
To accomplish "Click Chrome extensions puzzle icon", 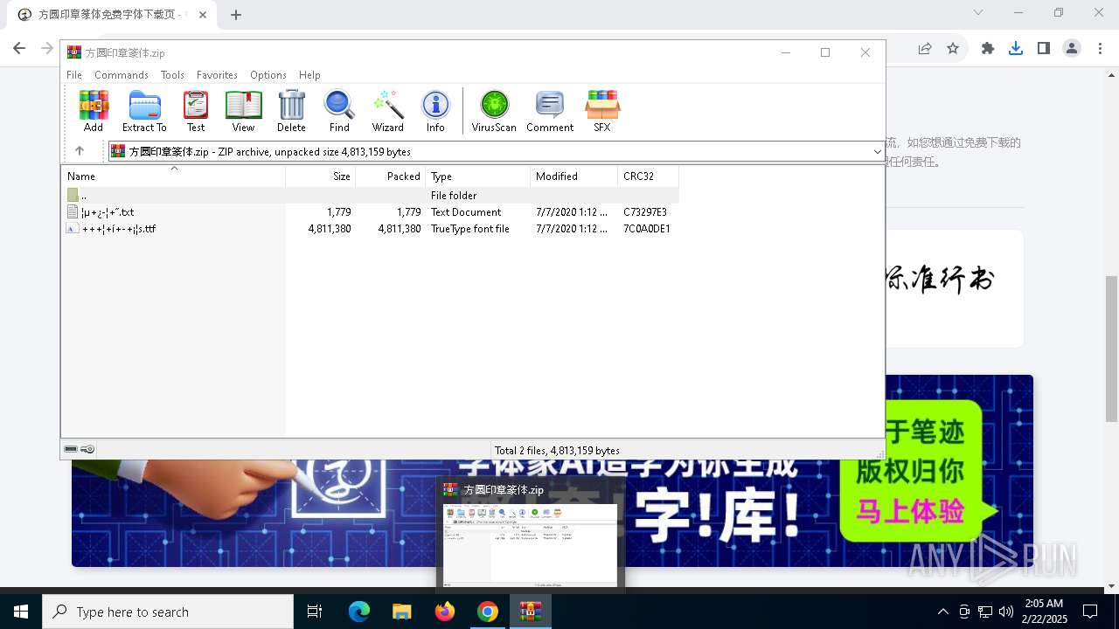I will (x=988, y=49).
